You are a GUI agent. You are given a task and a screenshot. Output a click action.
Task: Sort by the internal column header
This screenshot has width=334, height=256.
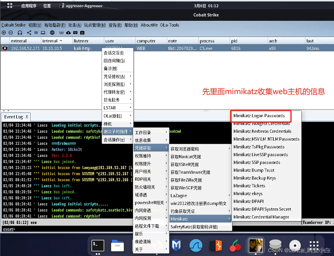coord(57,41)
